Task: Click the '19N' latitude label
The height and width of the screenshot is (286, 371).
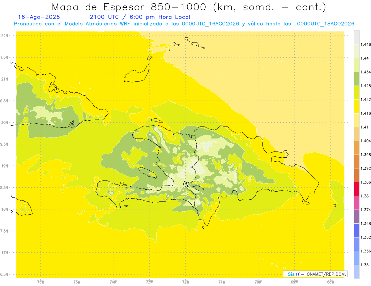Action: tap(5, 166)
